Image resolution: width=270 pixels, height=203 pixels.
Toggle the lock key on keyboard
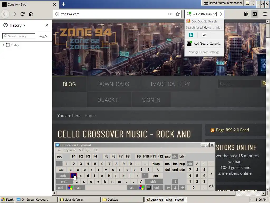pyautogui.click(x=63, y=176)
